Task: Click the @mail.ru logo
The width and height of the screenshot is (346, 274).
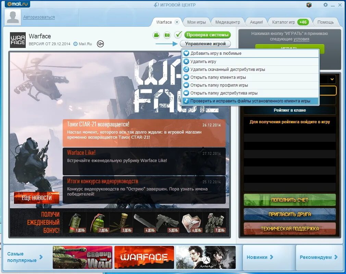Action: [x=17, y=4]
